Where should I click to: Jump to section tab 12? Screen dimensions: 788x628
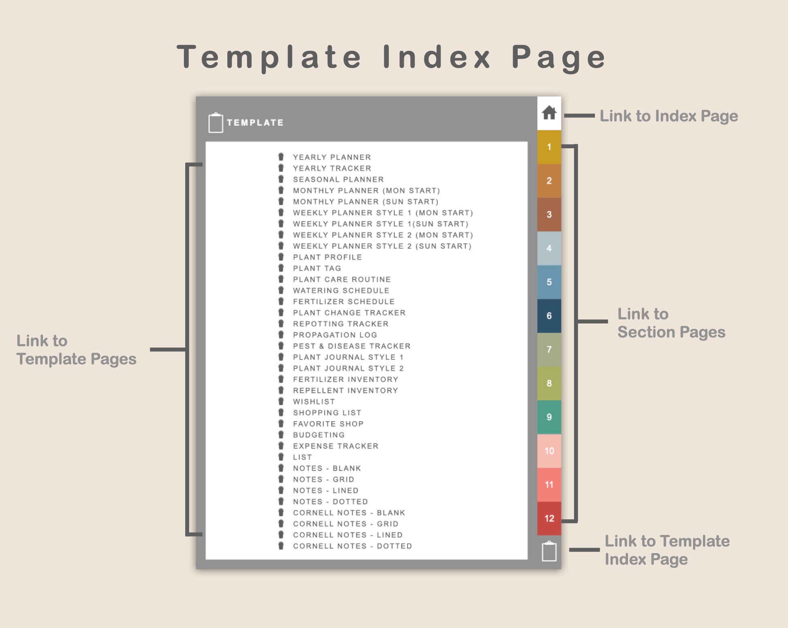click(549, 518)
